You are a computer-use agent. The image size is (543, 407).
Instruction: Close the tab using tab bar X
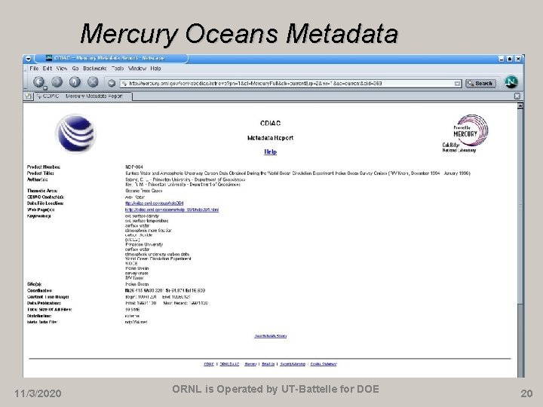coord(517,96)
